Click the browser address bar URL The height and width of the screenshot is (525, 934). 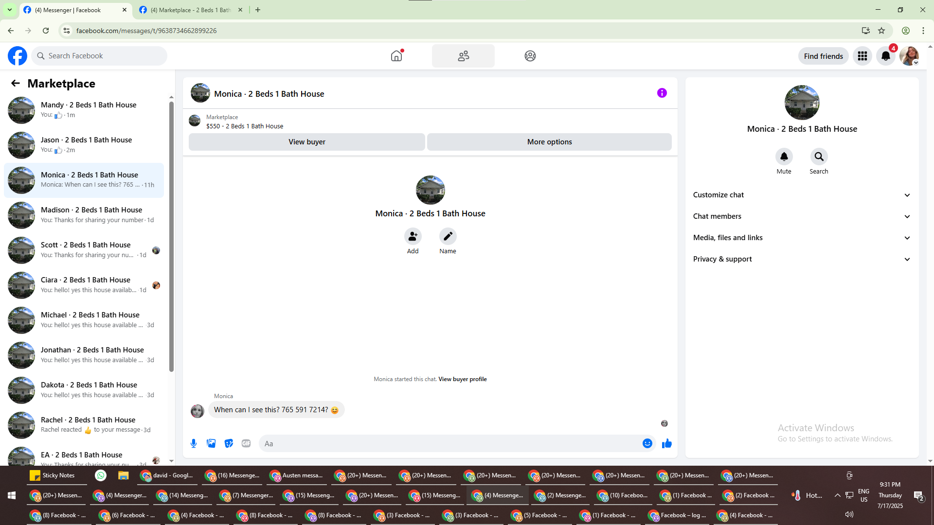coord(146,31)
